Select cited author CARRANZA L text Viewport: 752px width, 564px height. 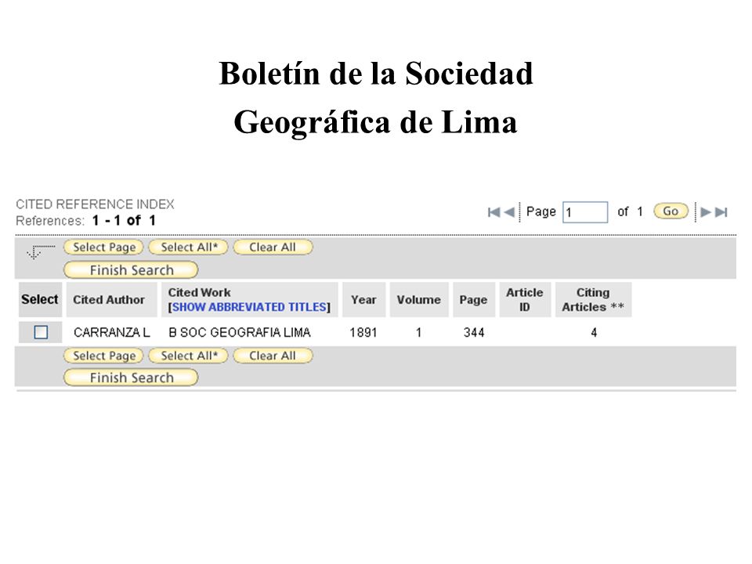[112, 332]
